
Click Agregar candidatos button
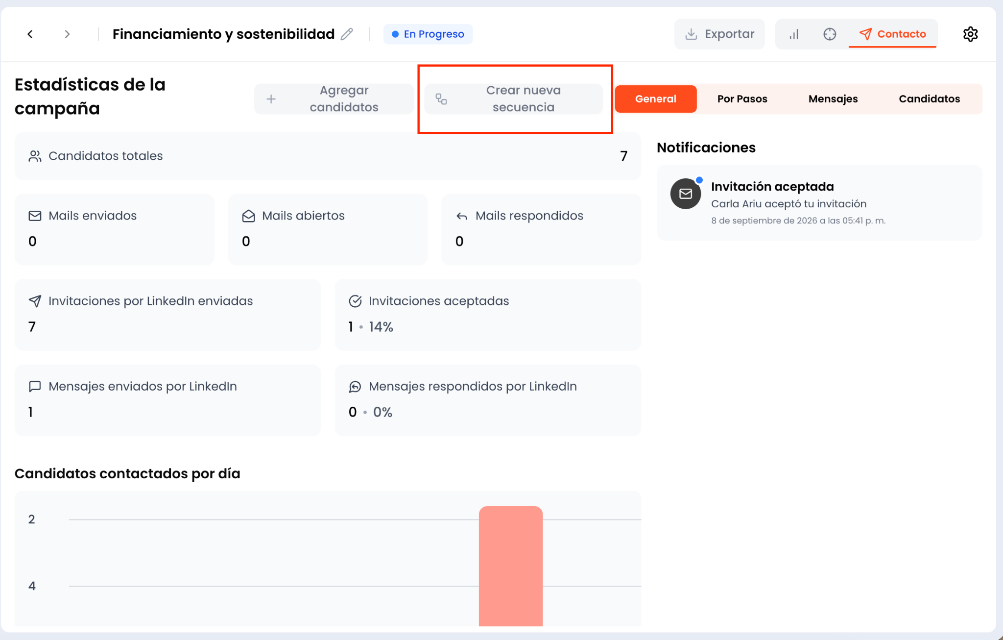coord(334,98)
